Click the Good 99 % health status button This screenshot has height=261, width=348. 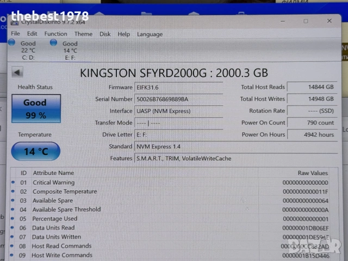coord(36,109)
